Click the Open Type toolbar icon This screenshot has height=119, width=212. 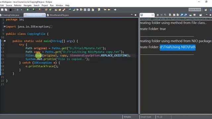click(x=56, y=10)
